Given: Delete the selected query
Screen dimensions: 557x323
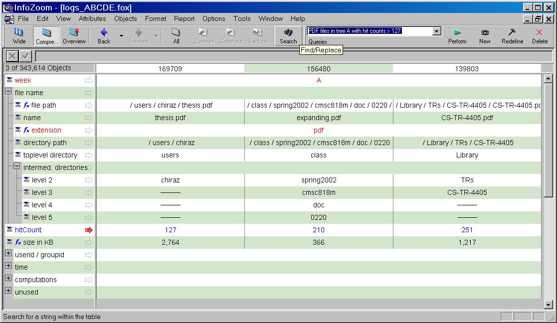Looking at the screenshot, I should pyautogui.click(x=539, y=36).
